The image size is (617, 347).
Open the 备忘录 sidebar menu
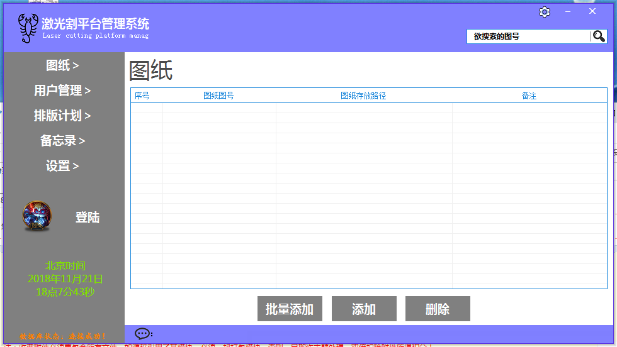(62, 141)
